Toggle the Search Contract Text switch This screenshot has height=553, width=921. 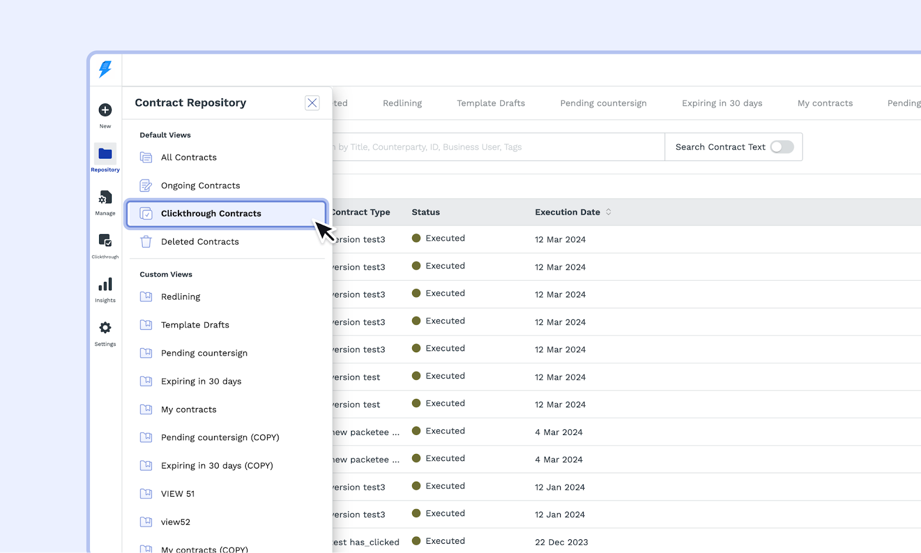point(782,147)
